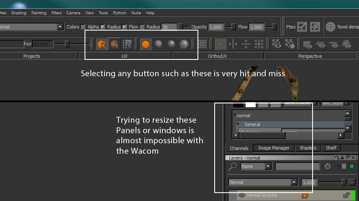Switch to the Projects tab

(32, 56)
